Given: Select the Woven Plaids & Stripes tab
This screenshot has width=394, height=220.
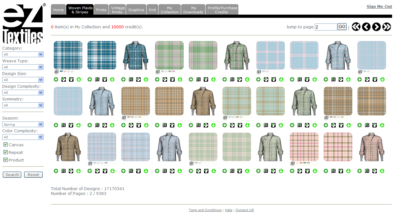Looking at the screenshot, I should click(x=80, y=10).
